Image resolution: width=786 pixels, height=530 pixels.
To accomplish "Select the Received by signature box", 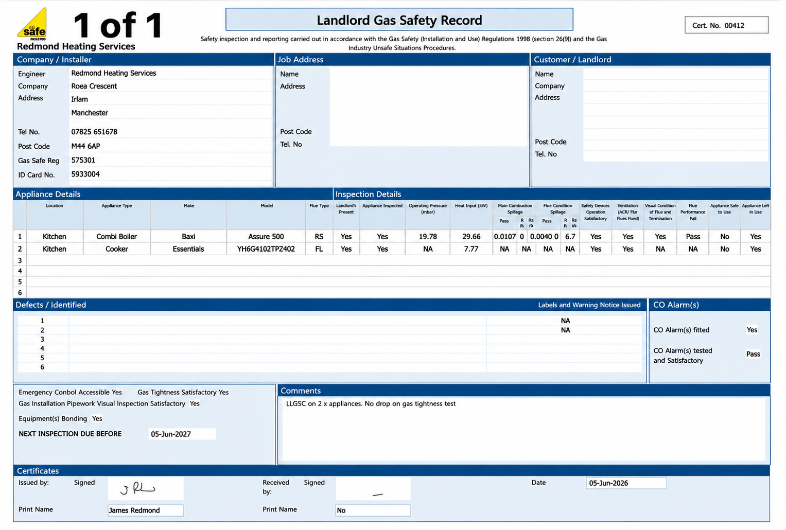I will (373, 488).
